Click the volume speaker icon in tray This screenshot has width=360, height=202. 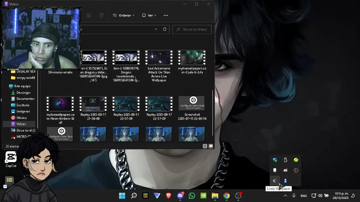pyautogui.click(x=320, y=196)
